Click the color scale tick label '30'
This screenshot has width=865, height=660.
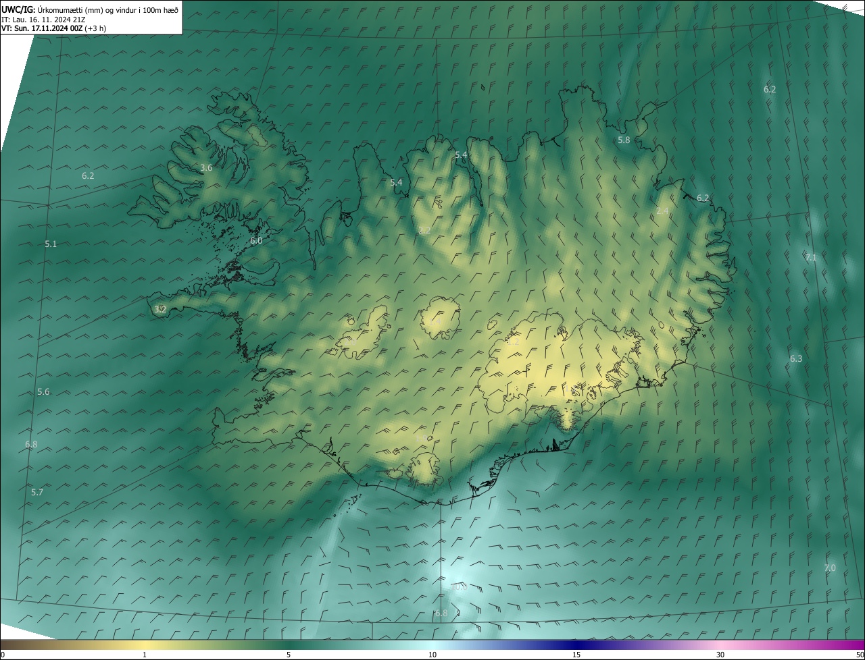720,655
